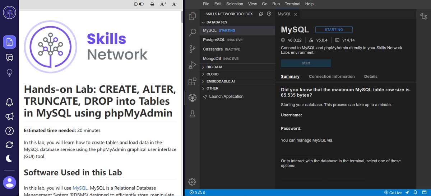Follow the MySQL hyperlink in lab text
This screenshot has width=431, height=196.
[80, 188]
